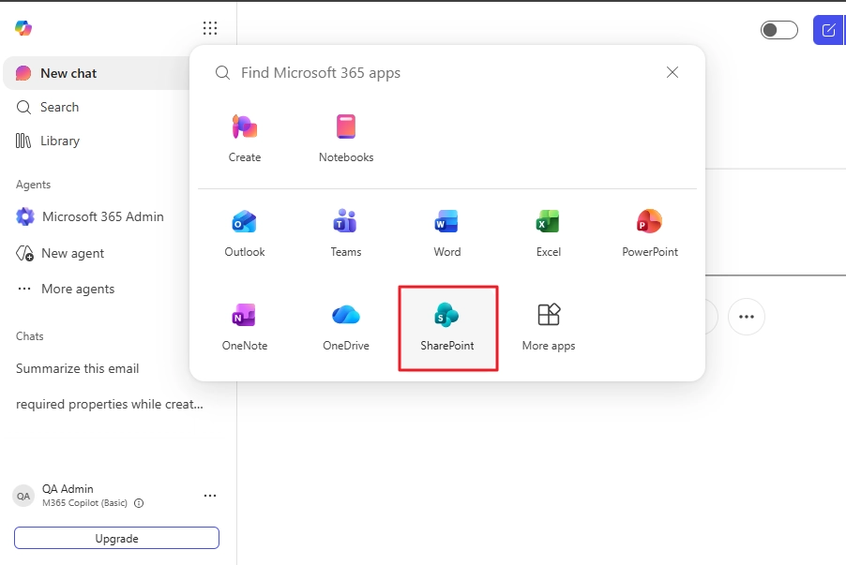Open SharePoint from the app panel
Viewport: 846px width, 565px height.
pyautogui.click(x=447, y=328)
